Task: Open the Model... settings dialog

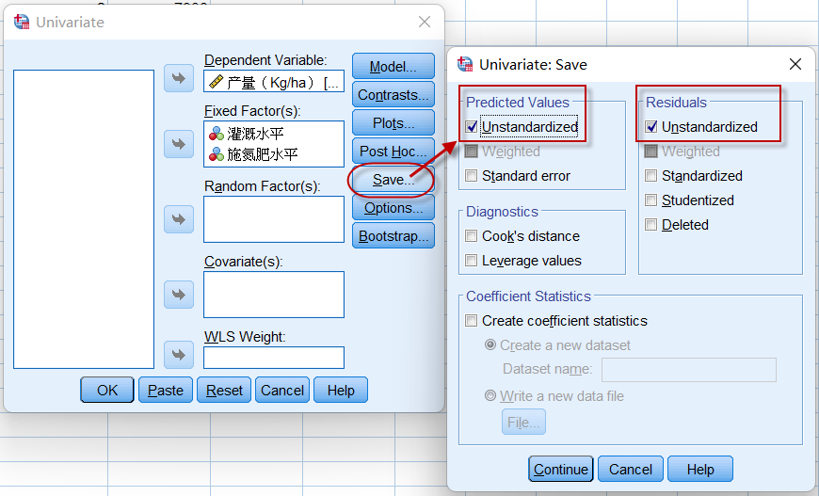Action: coord(393,67)
